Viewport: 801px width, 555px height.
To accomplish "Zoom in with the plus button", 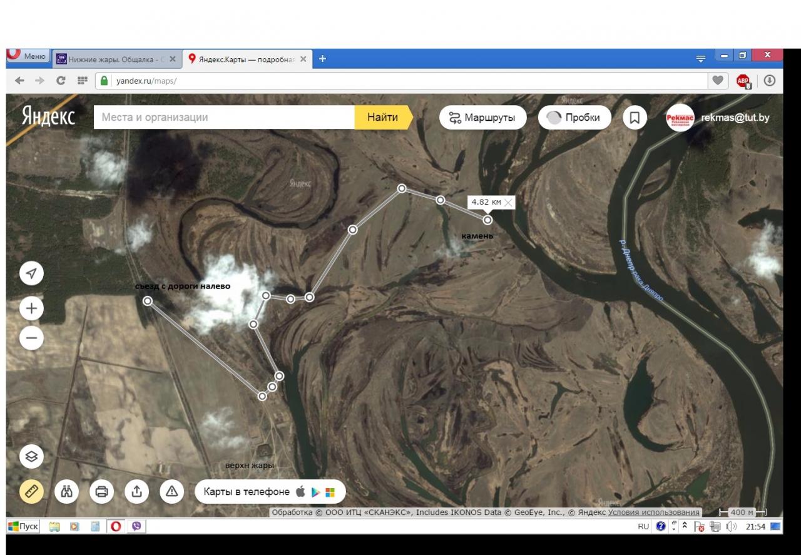I will 31,308.
